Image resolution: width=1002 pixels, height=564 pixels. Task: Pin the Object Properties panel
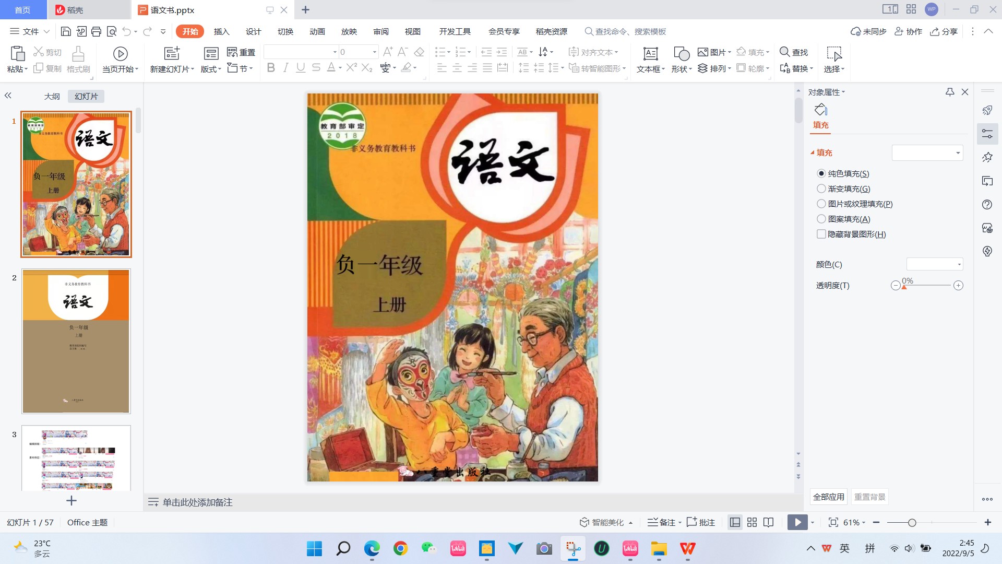950,92
